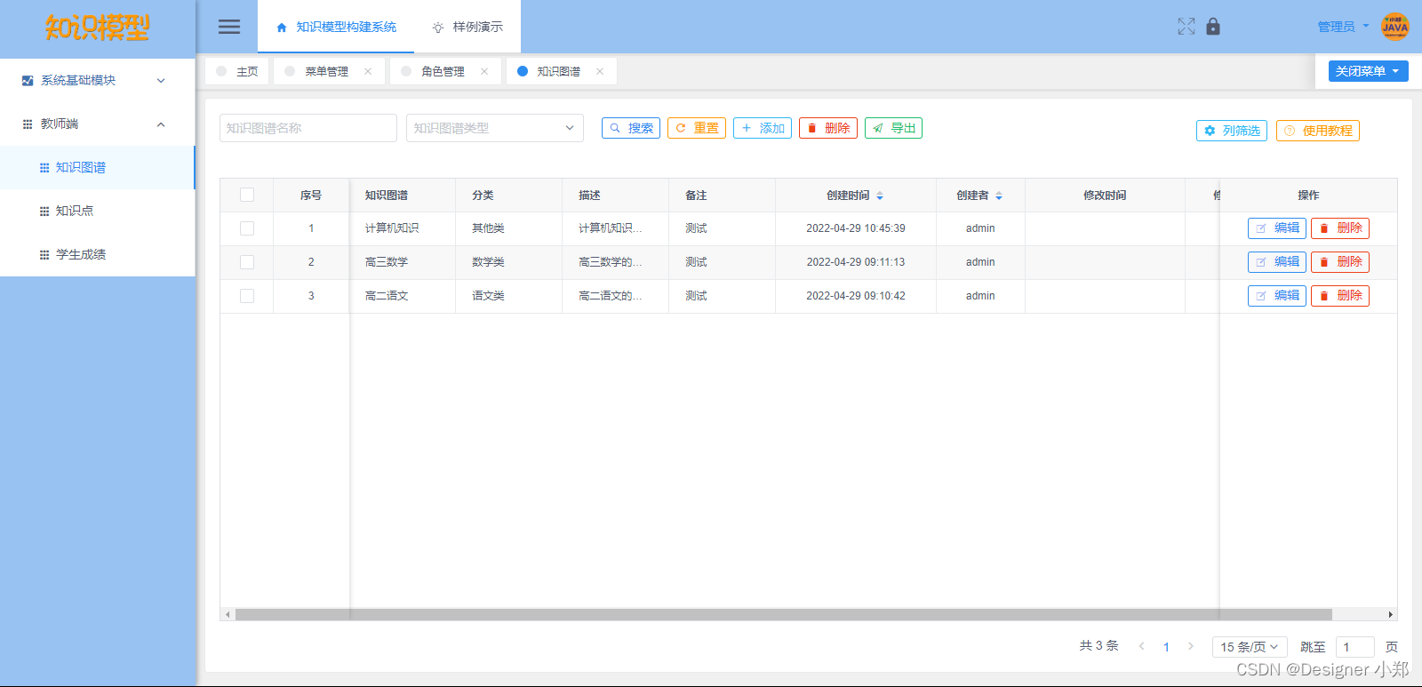
Task: Close the 知识图谱 tab
Action: (600, 71)
